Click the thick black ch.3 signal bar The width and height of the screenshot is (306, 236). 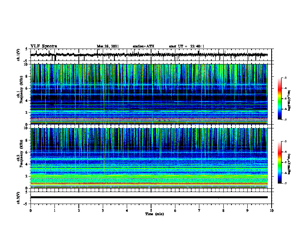click(x=149, y=197)
